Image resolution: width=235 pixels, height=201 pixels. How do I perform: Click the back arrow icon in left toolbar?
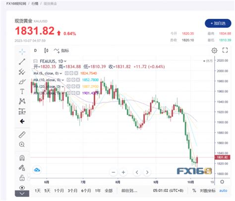pos(22,121)
